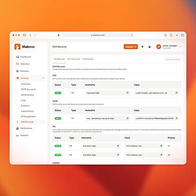Click the browser share icon
This screenshot has height=196, width=196.
click(x=171, y=35)
